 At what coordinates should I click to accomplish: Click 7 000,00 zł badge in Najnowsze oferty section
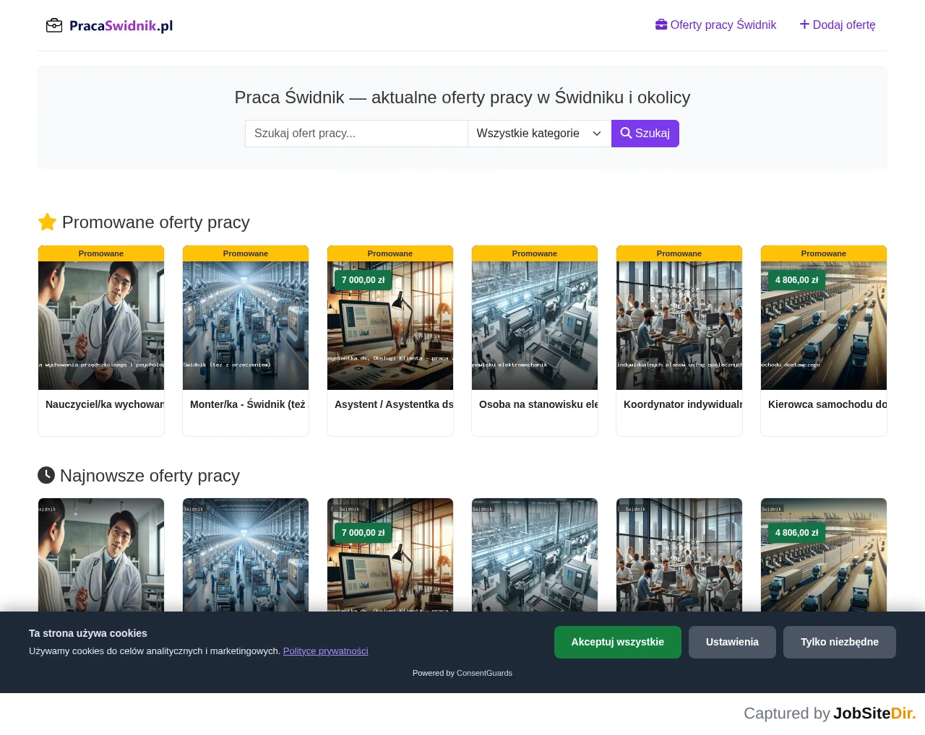point(363,533)
